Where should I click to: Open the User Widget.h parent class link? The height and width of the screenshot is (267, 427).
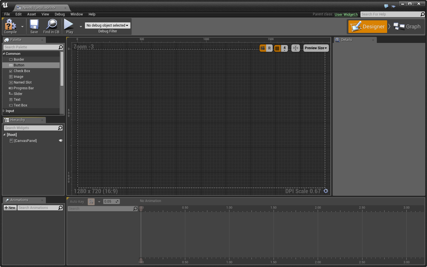[346, 14]
